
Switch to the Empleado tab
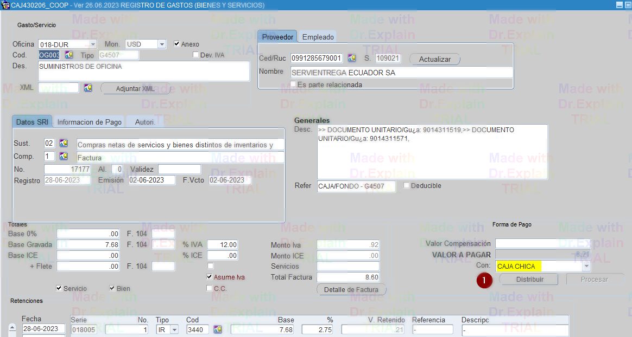click(x=318, y=37)
